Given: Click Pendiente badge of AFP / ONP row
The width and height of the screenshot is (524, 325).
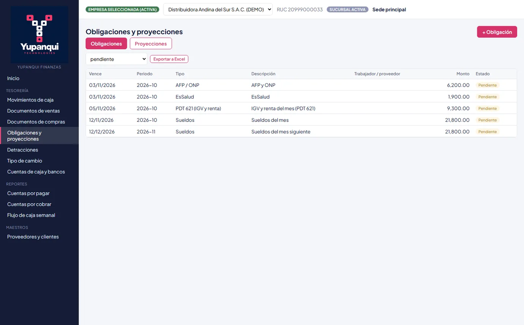Looking at the screenshot, I should (488, 85).
